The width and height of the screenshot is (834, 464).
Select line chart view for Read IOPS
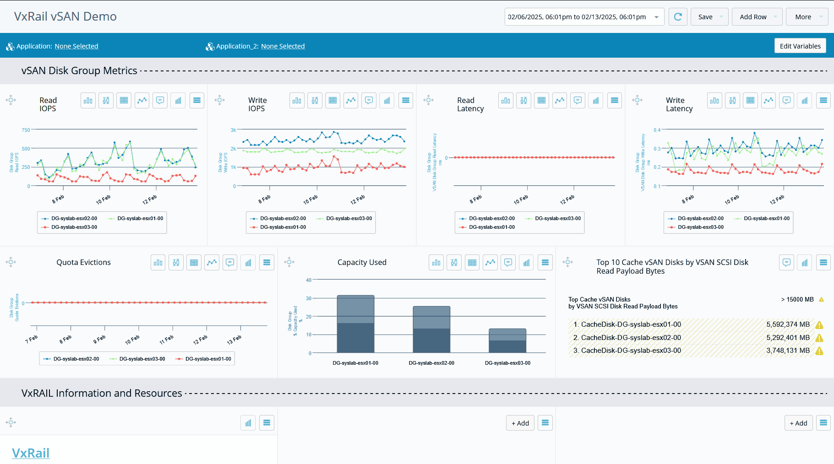click(142, 100)
